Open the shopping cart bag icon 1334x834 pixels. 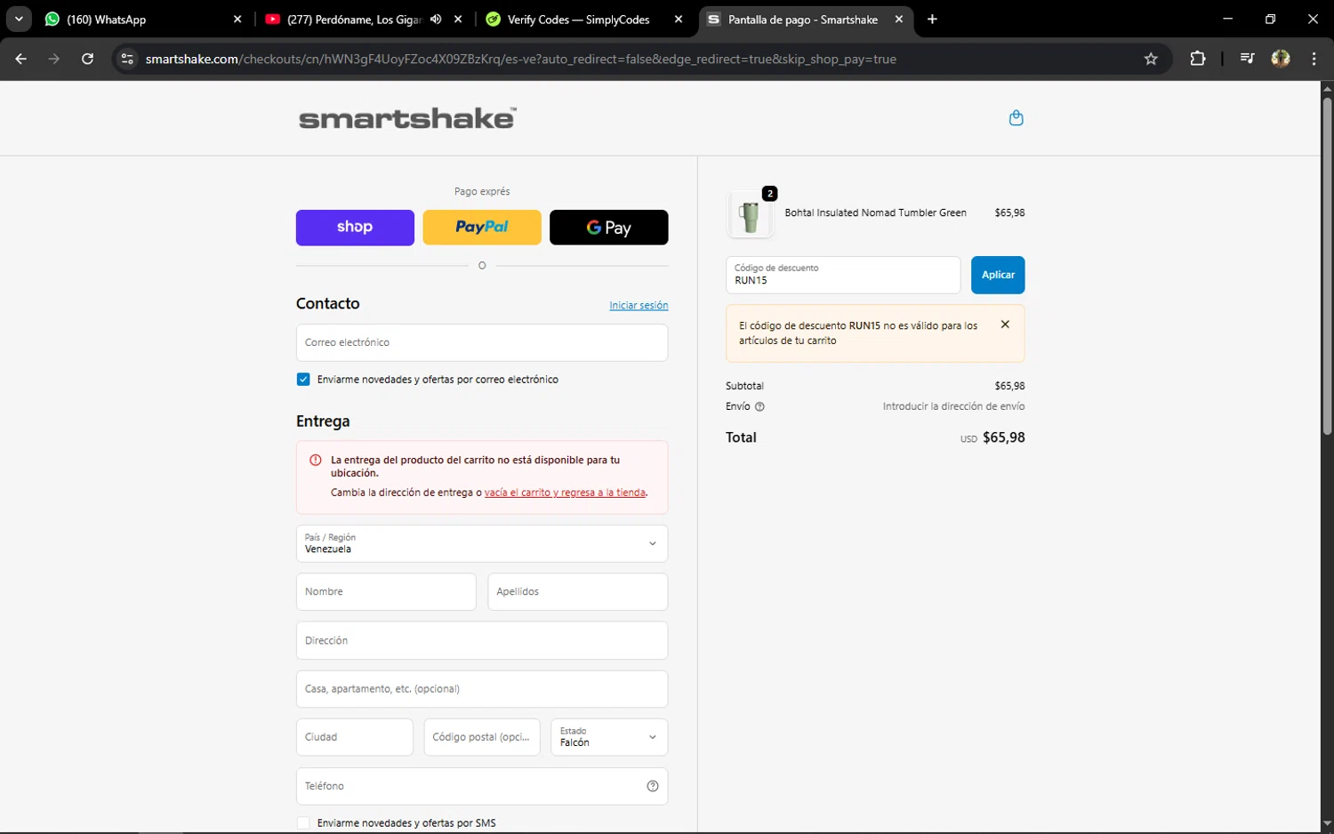[x=1016, y=117]
